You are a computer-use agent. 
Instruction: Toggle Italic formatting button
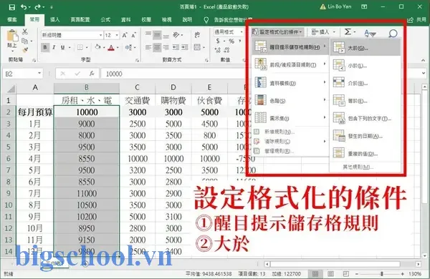(x=54, y=47)
